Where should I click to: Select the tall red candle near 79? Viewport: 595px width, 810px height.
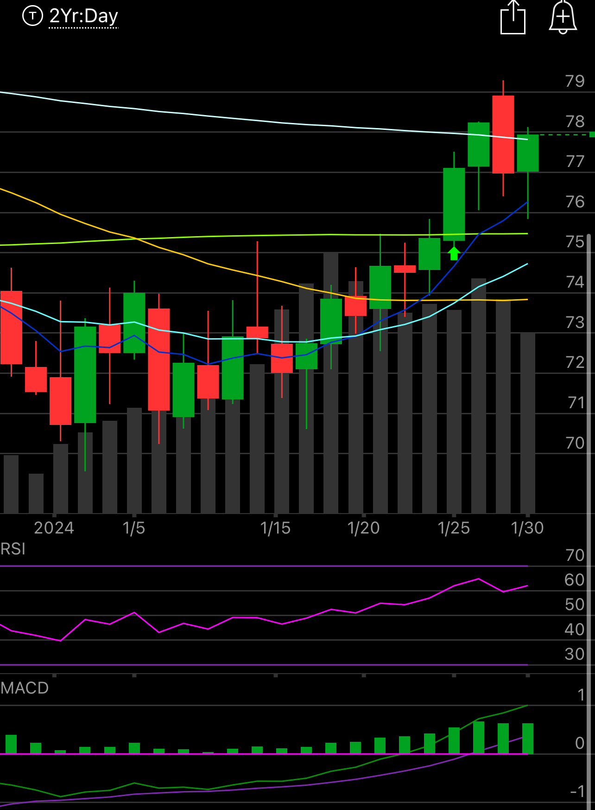coord(503,135)
